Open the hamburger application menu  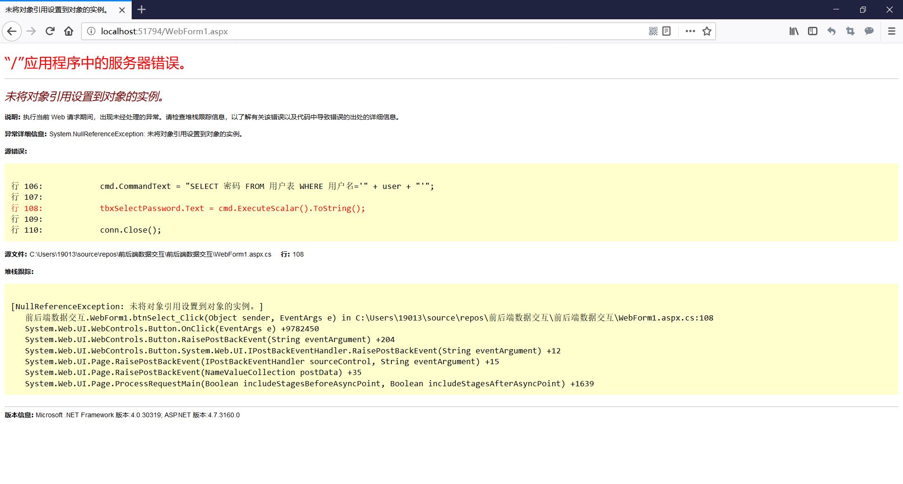pos(891,31)
